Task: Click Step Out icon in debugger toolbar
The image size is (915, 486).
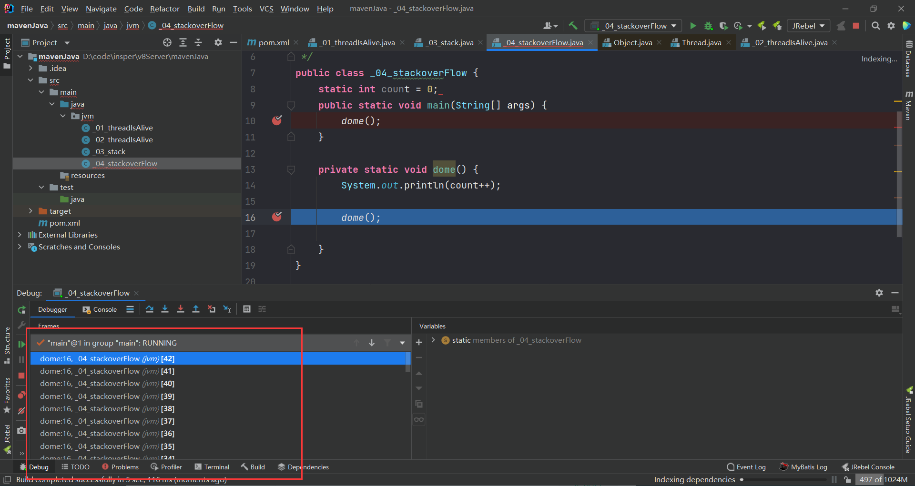Action: pyautogui.click(x=195, y=309)
